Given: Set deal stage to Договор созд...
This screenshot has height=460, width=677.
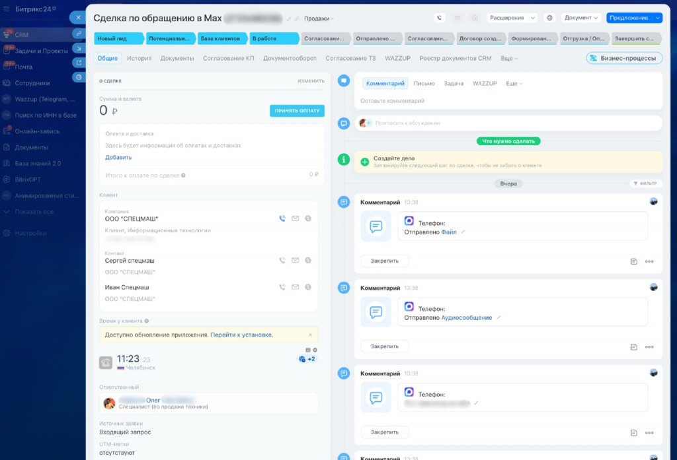Looking at the screenshot, I should point(480,38).
